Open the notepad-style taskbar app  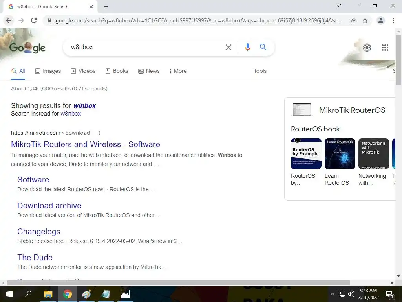pos(106,294)
